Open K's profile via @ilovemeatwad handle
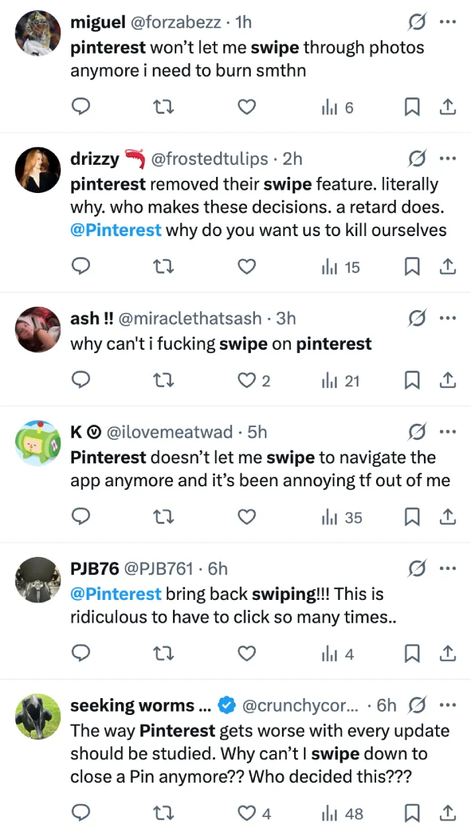471x836 pixels. 170,432
